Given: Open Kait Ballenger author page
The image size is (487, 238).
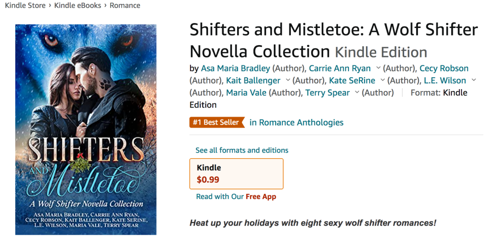Looking at the screenshot, I should tap(254, 81).
